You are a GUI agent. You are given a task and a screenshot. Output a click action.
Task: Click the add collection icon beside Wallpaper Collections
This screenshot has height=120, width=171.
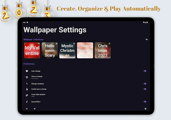click(147, 39)
